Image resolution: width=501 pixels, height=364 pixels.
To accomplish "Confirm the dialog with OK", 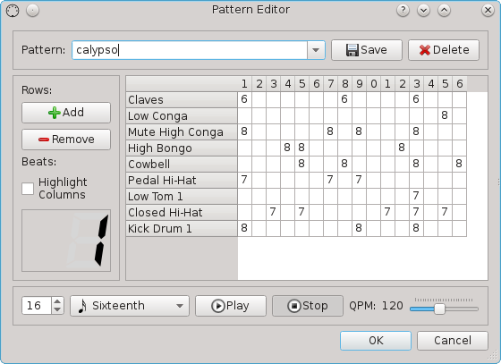I will click(376, 341).
